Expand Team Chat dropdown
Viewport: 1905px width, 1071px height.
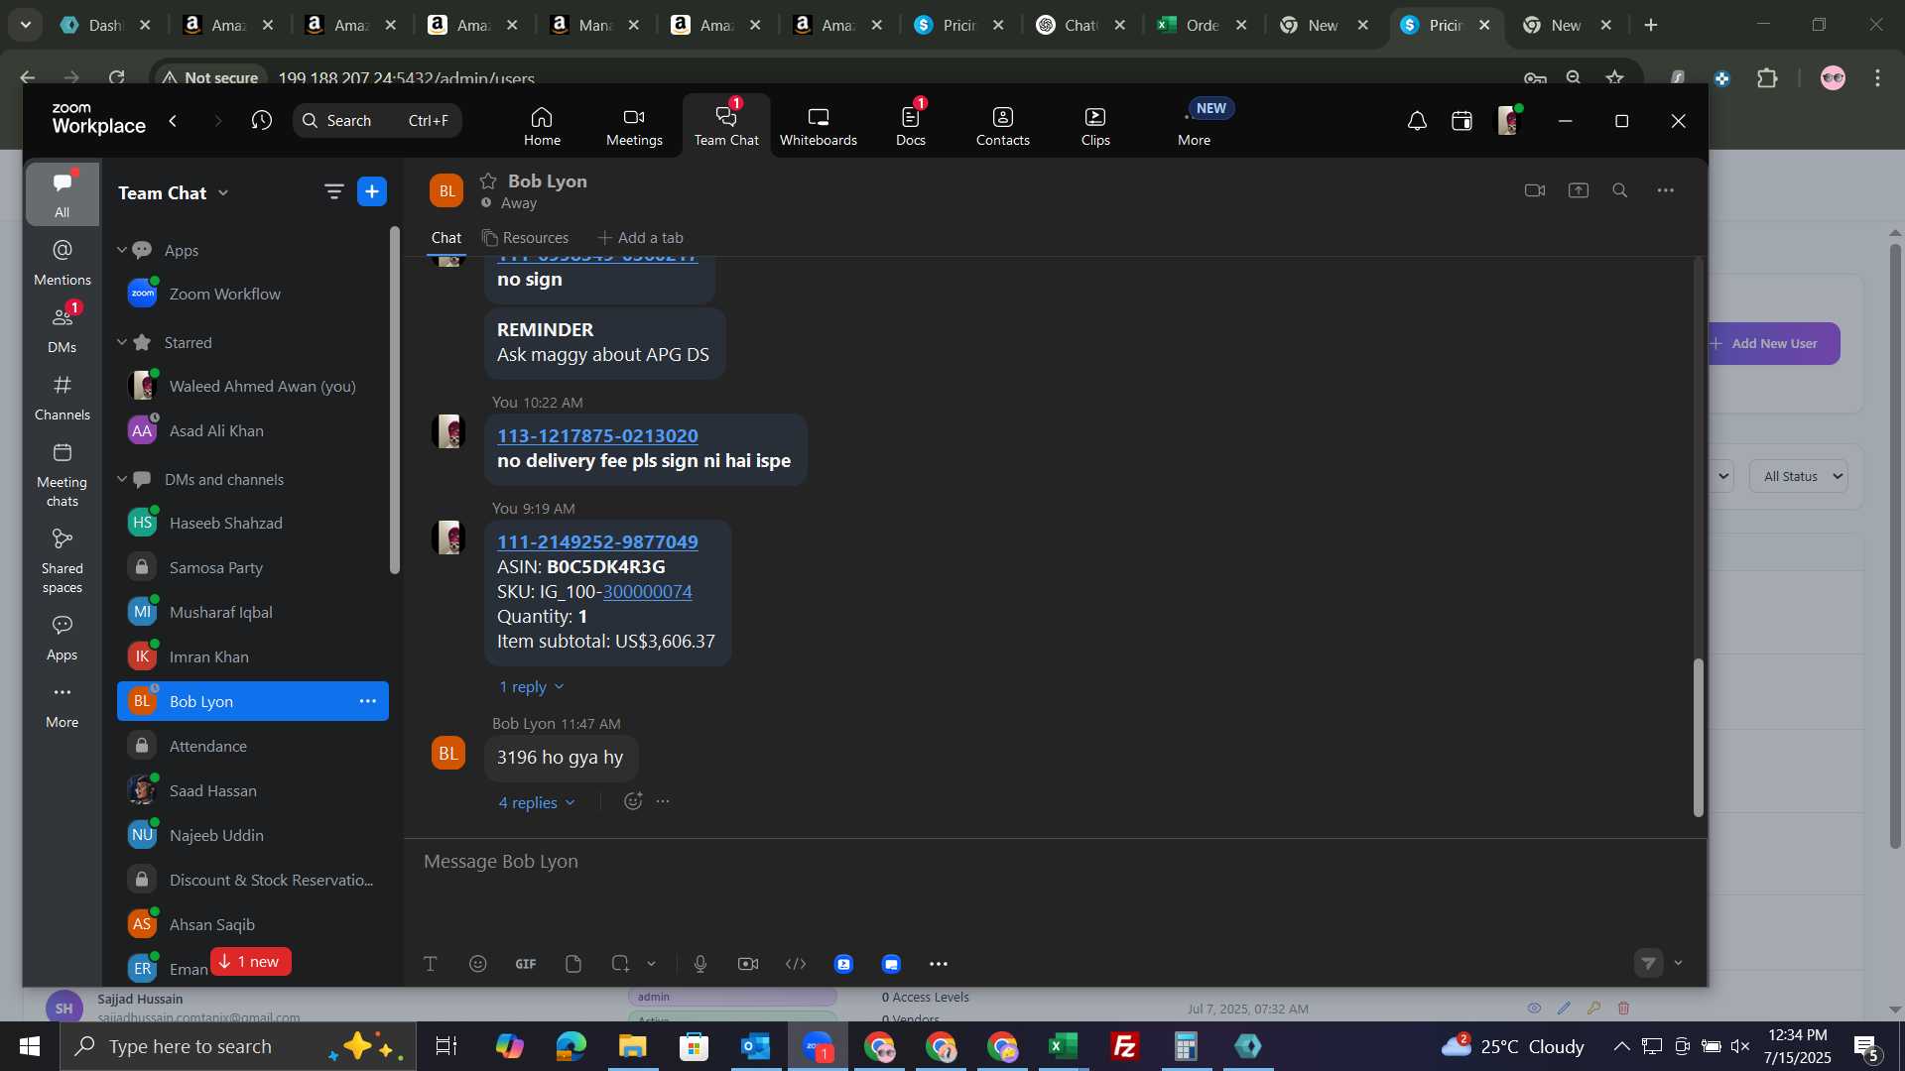point(223,192)
